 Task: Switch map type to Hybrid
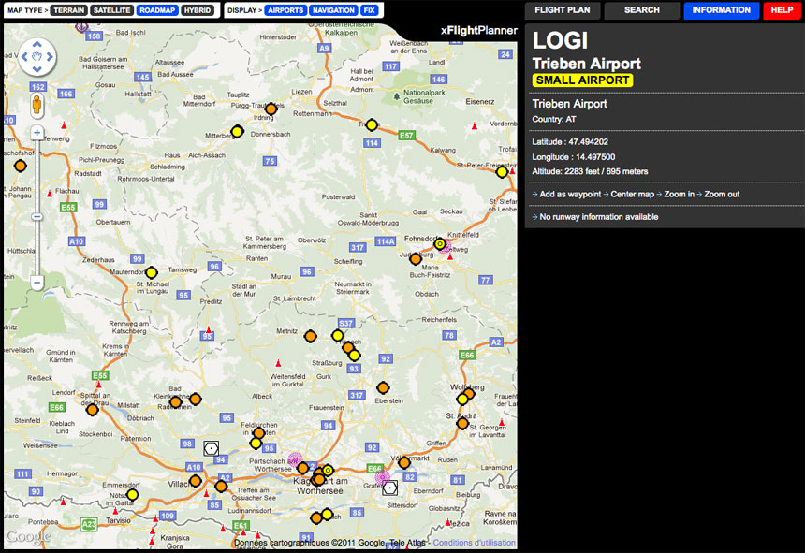[x=198, y=10]
